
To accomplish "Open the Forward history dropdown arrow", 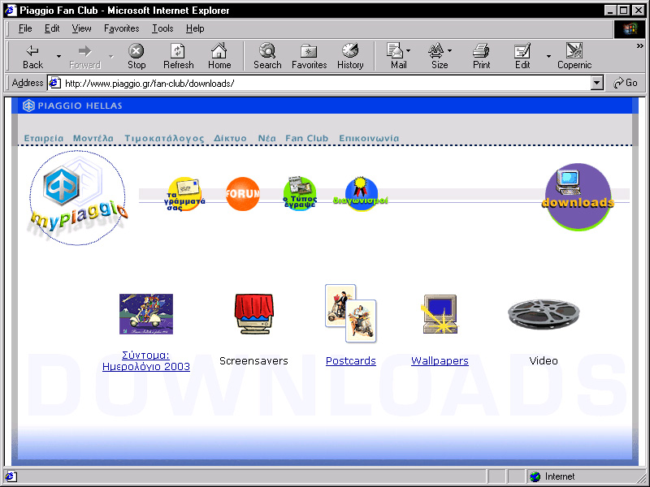I will pyautogui.click(x=111, y=56).
